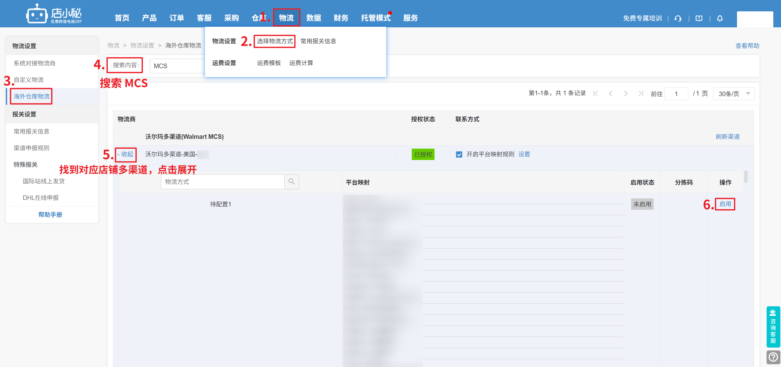781x367 pixels.
Task: Click the logistics method search magnifier icon
Action: tap(291, 182)
